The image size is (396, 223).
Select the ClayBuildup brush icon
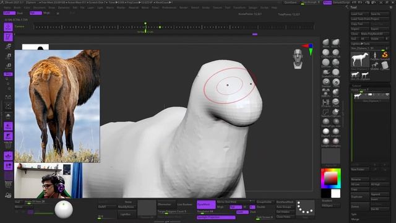[326, 53]
